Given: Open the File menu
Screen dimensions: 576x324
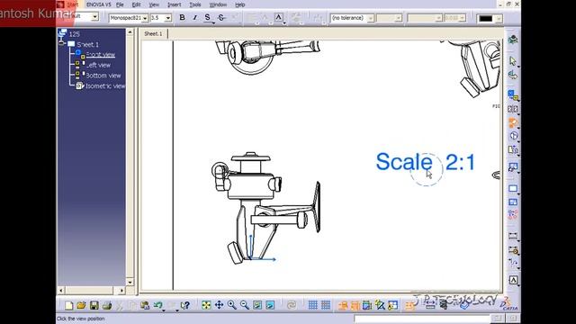Looking at the screenshot, I should [120, 4].
